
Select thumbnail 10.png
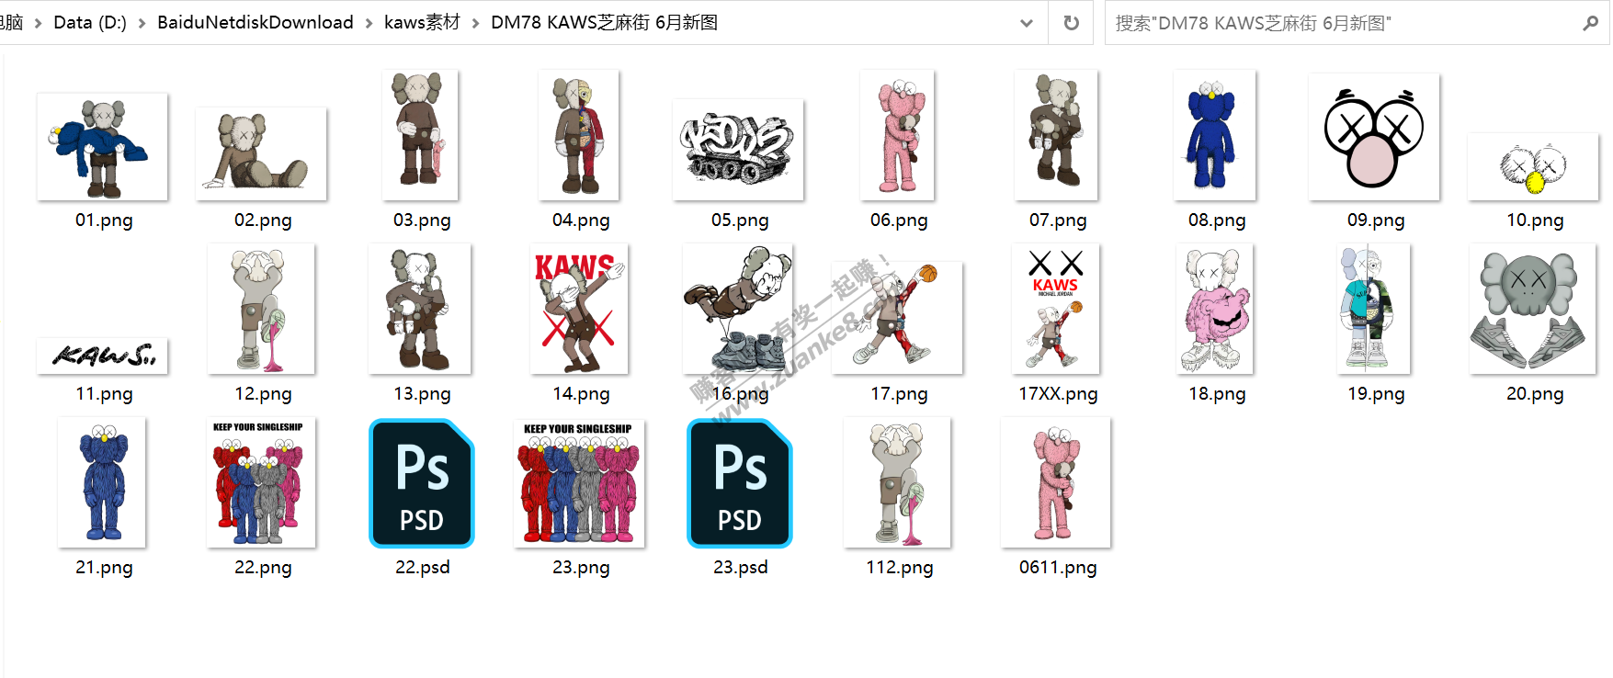1533,167
